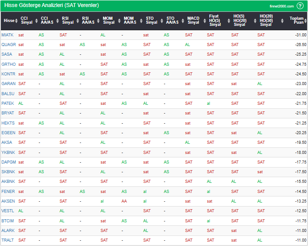Select the YKBNK ticker
The height and width of the screenshot is (246, 308).
click(x=8, y=152)
